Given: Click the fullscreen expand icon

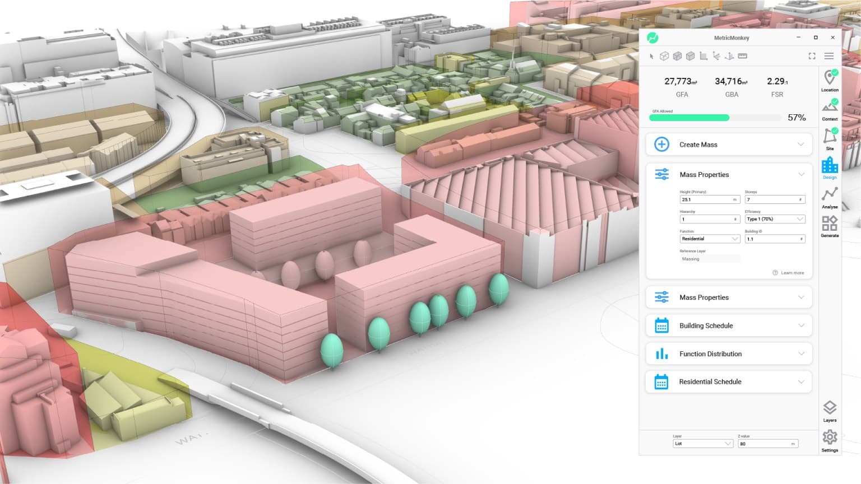Looking at the screenshot, I should (812, 56).
